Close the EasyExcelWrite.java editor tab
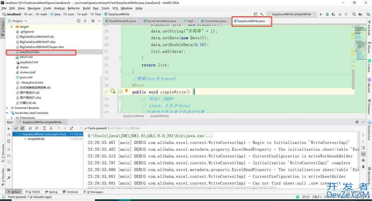This screenshot has height=201, width=372. pos(268,21)
